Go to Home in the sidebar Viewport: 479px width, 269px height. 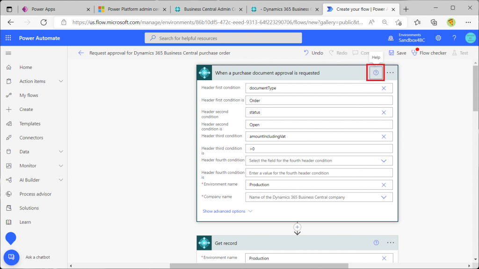pos(26,67)
